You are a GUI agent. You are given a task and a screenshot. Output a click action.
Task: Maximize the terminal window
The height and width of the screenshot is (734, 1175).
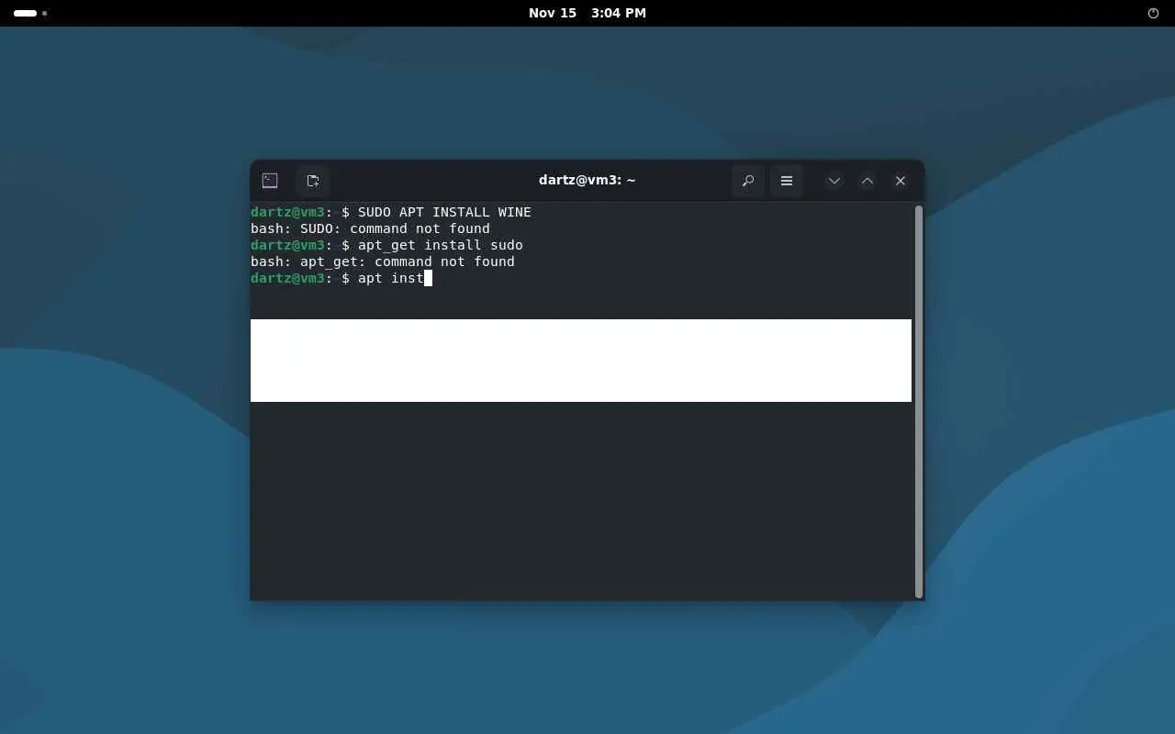(867, 181)
